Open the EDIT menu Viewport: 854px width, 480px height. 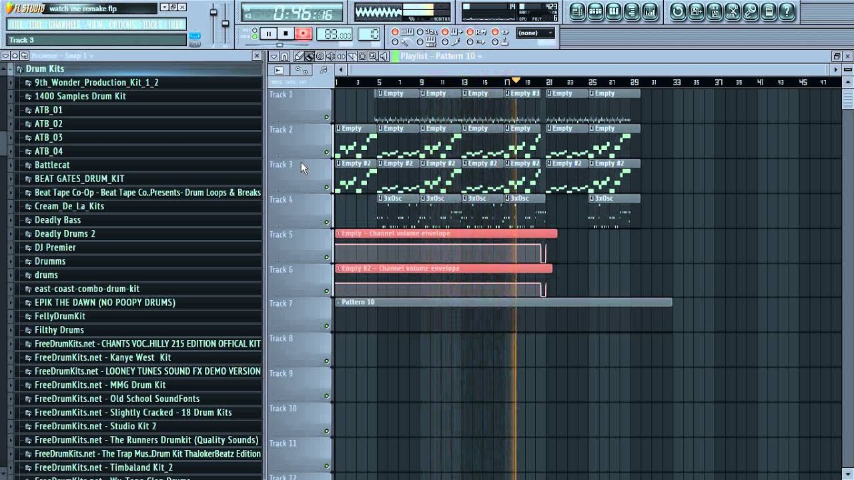pos(35,25)
